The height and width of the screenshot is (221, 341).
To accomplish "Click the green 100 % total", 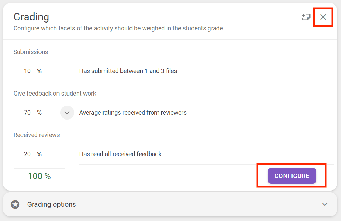I will click(x=39, y=176).
